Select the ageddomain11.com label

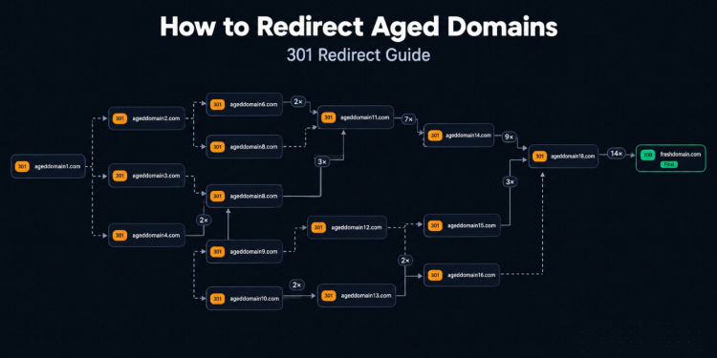pos(365,117)
